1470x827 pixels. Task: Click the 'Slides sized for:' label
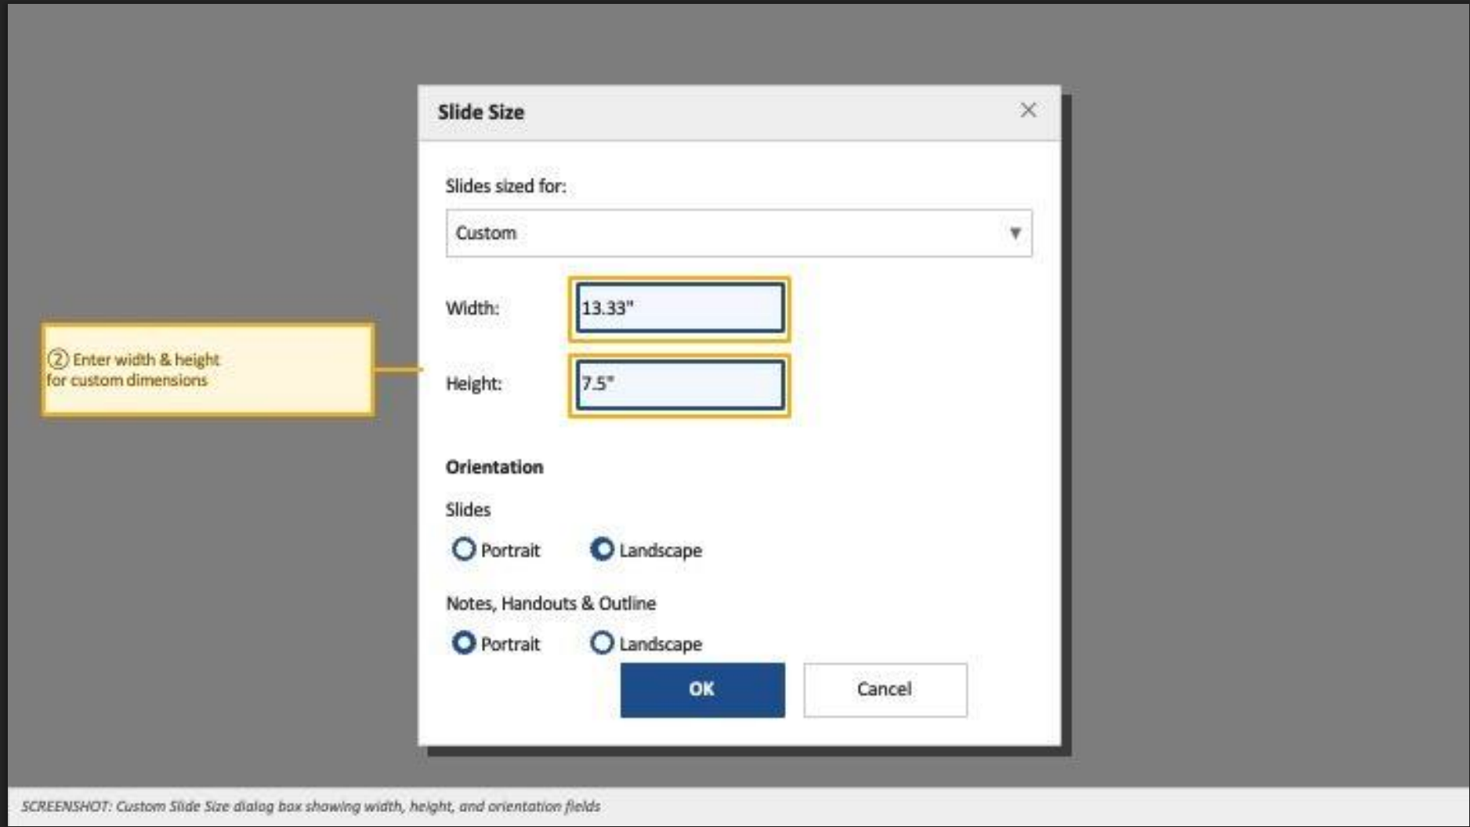pyautogui.click(x=505, y=186)
